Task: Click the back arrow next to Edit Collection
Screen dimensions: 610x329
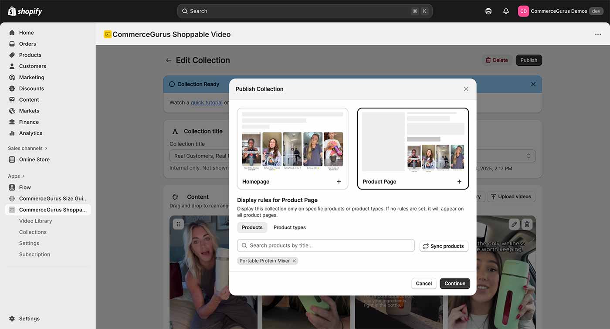Action: 169,60
